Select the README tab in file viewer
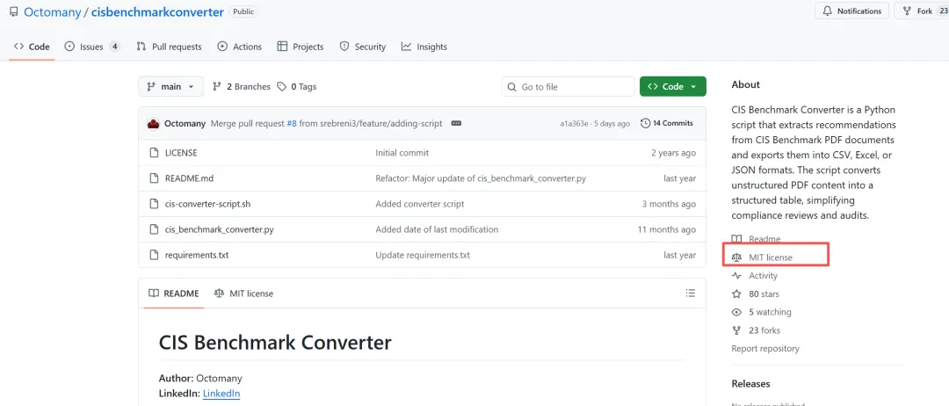This screenshot has height=406, width=949. coord(174,294)
